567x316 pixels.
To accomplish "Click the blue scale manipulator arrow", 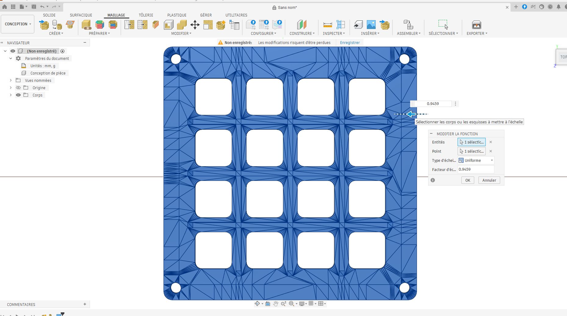I will [411, 114].
